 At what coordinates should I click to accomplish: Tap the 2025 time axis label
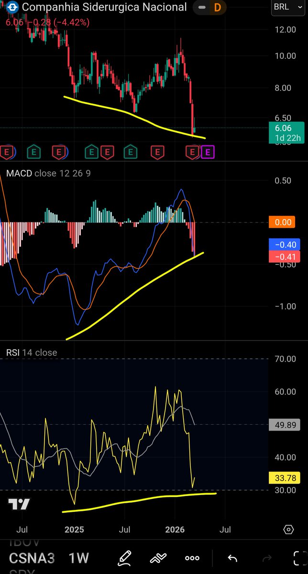pyautogui.click(x=74, y=530)
